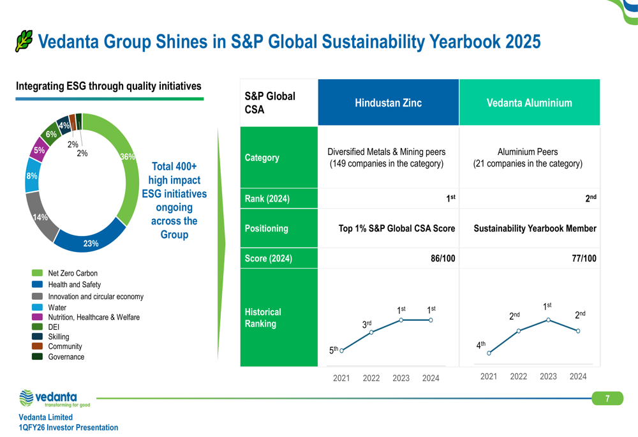Select the 8% light blue donut segment
This screenshot has height=437, width=638.
pos(33,175)
